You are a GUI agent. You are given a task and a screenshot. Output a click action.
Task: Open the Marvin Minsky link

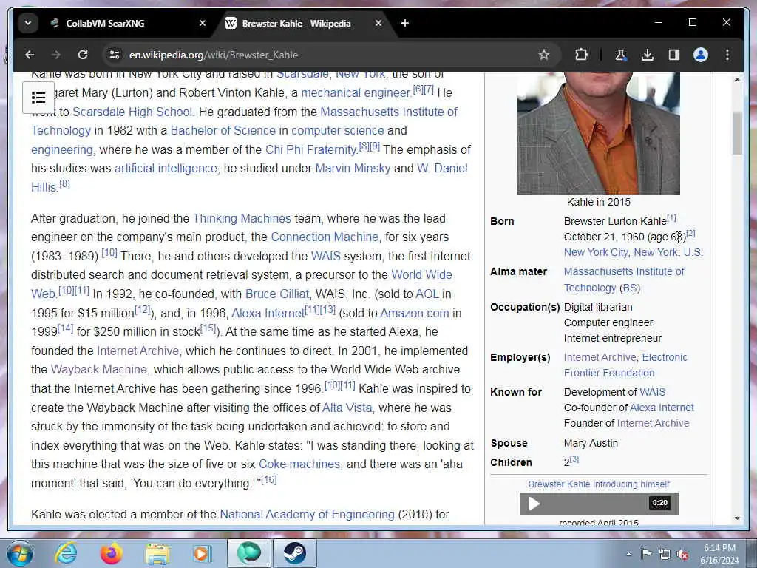[x=353, y=169]
